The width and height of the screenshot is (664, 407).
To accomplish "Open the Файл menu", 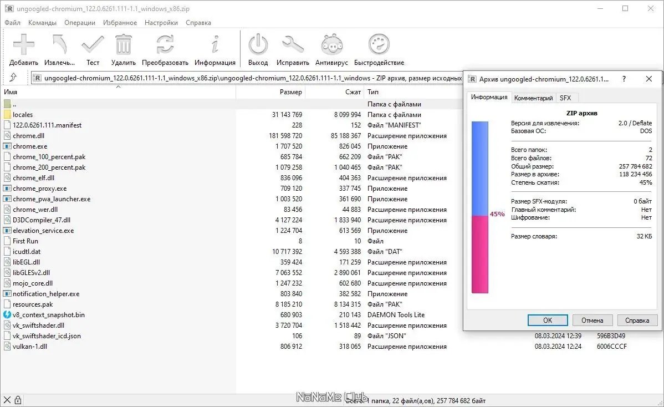I will [12, 22].
